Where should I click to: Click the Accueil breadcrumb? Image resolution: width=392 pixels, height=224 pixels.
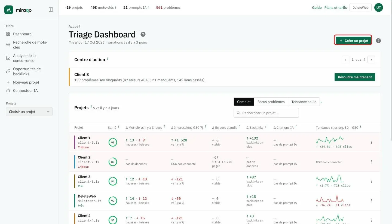(x=74, y=26)
